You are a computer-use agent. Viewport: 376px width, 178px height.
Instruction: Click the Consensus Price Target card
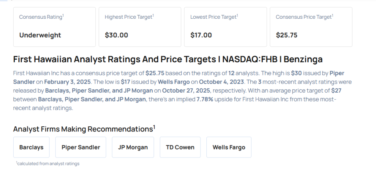pyautogui.click(x=311, y=27)
